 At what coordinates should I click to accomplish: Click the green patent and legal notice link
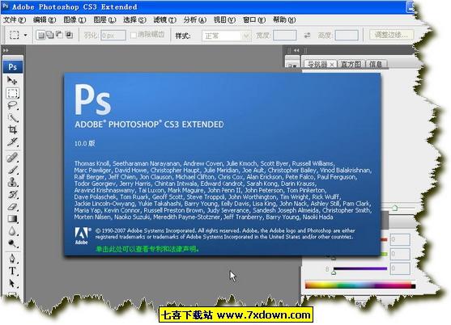click(147, 249)
